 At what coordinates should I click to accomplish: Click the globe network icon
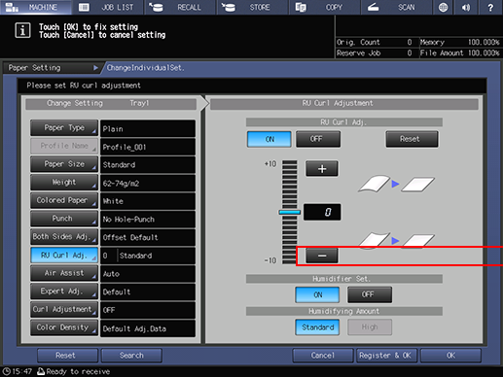point(443,7)
